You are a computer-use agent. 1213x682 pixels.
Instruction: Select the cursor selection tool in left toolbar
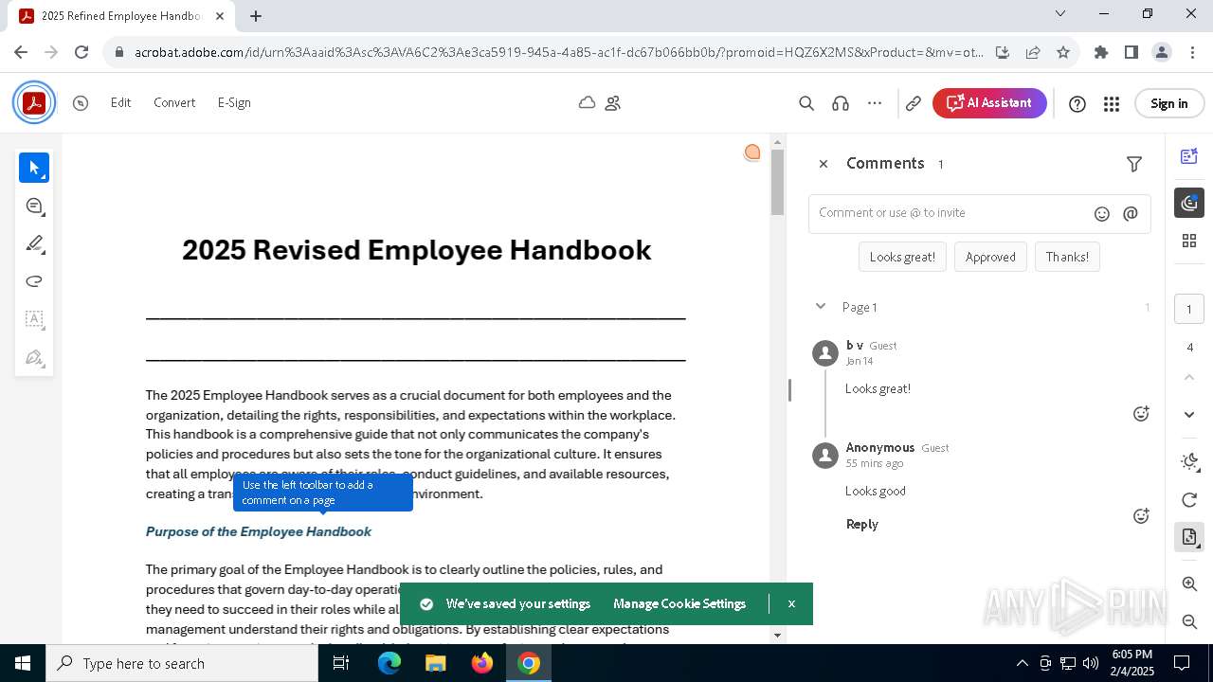pyautogui.click(x=34, y=168)
